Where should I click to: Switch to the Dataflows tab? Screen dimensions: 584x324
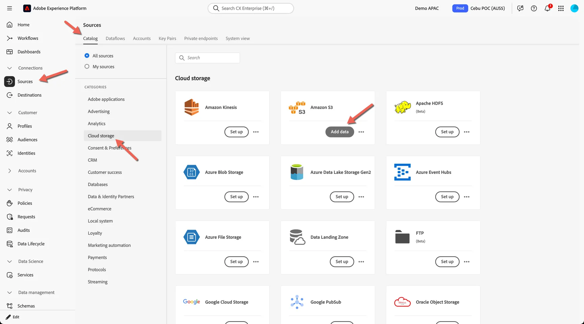coord(115,39)
